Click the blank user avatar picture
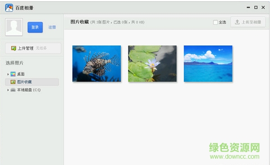Image resolution: width=270 pixels, height=165 pixels. tap(14, 27)
